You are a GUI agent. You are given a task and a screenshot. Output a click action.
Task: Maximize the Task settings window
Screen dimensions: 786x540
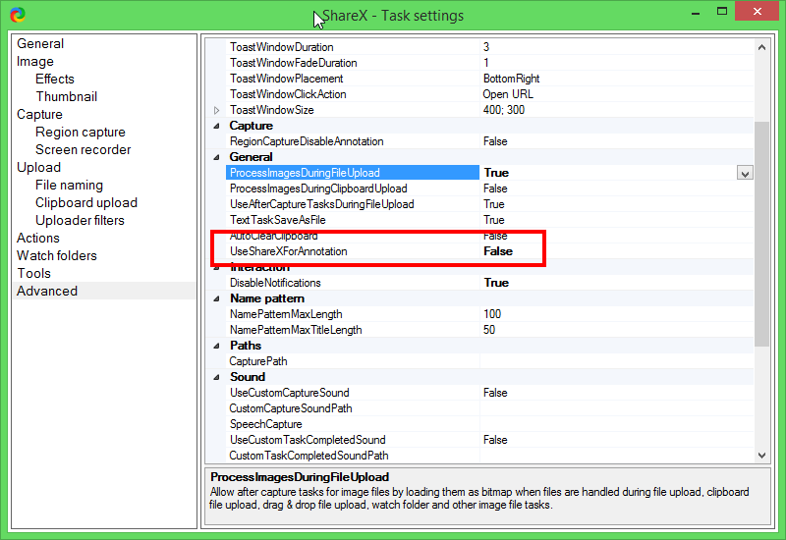point(722,12)
